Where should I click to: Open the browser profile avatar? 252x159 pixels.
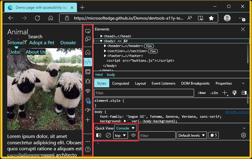pos(227,18)
